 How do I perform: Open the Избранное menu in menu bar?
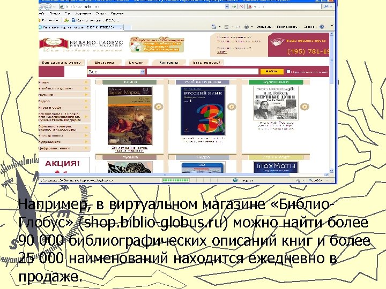point(83,13)
